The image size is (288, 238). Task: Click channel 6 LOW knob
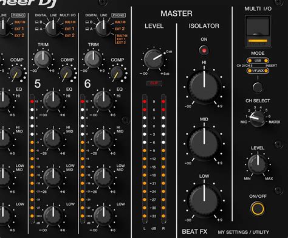click(x=103, y=215)
